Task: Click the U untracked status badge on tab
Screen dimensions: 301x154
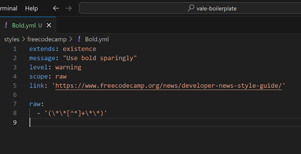Action: pyautogui.click(x=40, y=25)
